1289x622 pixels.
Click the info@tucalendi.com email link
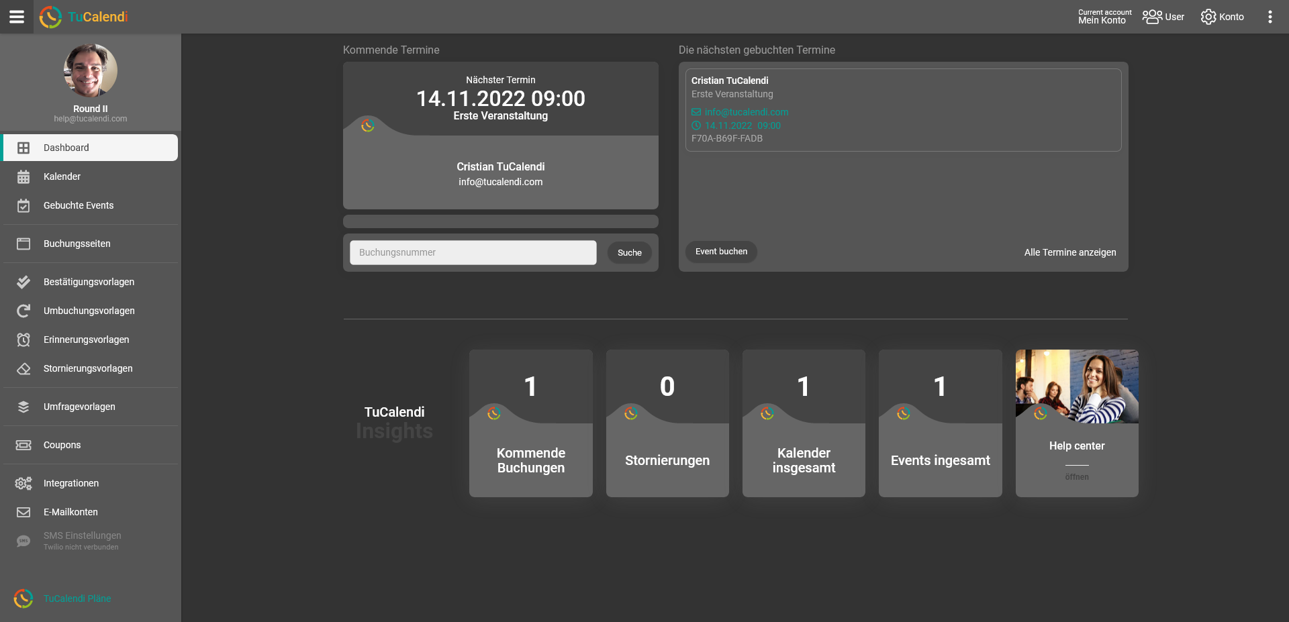pyautogui.click(x=746, y=112)
